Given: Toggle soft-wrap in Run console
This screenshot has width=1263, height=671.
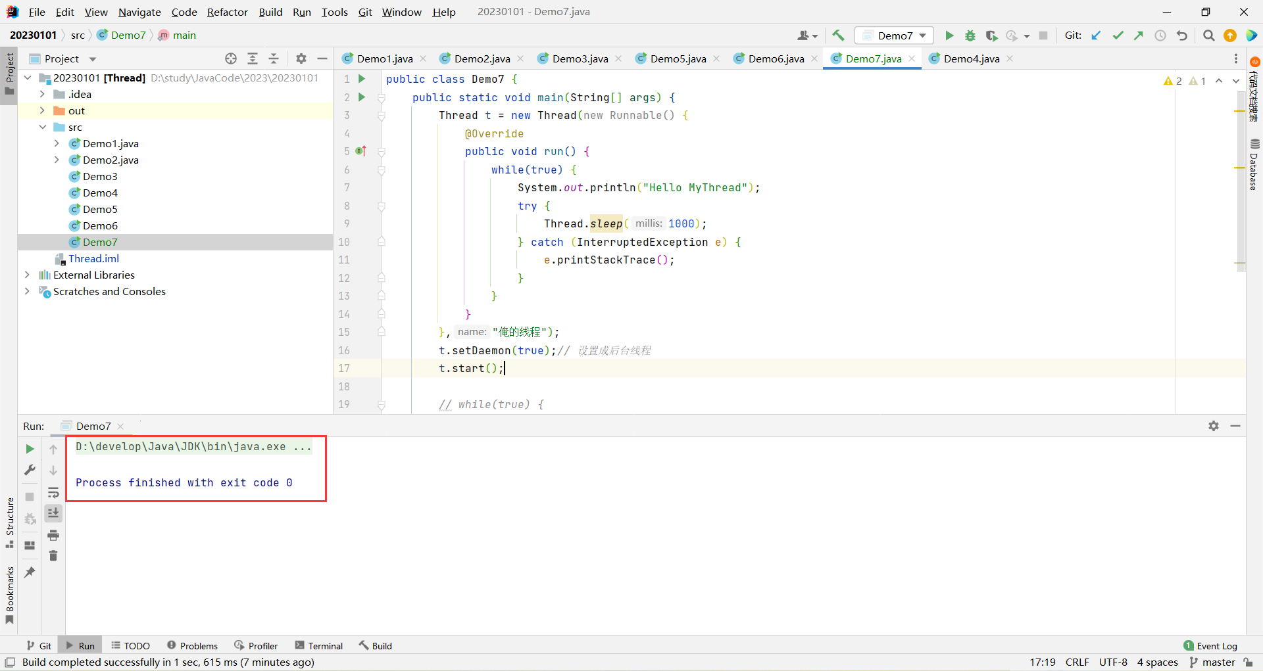Looking at the screenshot, I should 53,492.
